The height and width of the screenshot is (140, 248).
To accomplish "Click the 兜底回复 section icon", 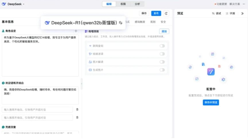I will (3, 127).
